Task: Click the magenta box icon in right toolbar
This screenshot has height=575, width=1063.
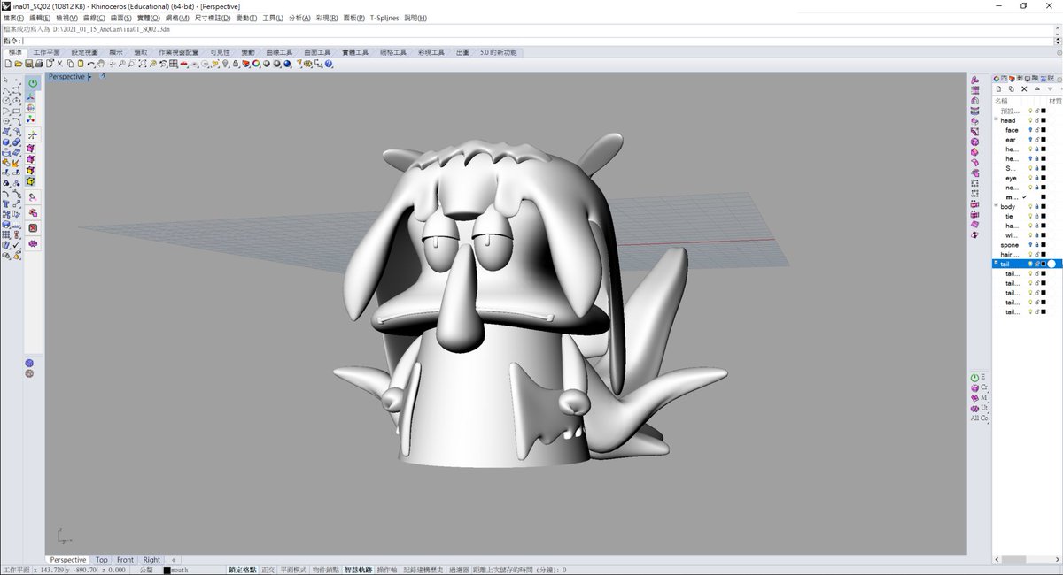Action: point(975,151)
